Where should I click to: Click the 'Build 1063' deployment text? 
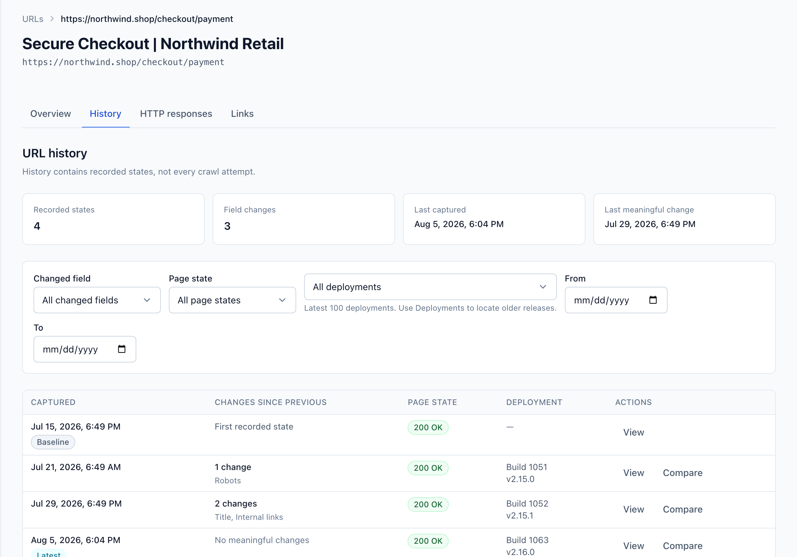click(527, 540)
